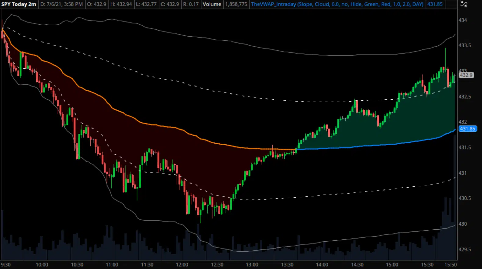Click the compress price axis icon at top right
Screen dimensions: 482x269
[464, 4]
